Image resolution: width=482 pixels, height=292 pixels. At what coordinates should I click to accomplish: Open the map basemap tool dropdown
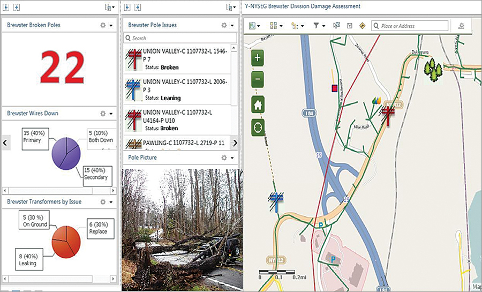pyautogui.click(x=254, y=26)
